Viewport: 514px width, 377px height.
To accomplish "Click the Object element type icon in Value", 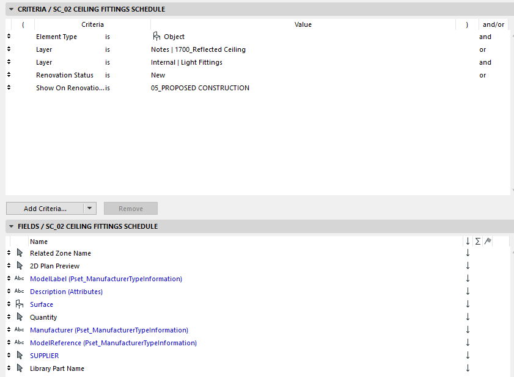I will [x=156, y=36].
